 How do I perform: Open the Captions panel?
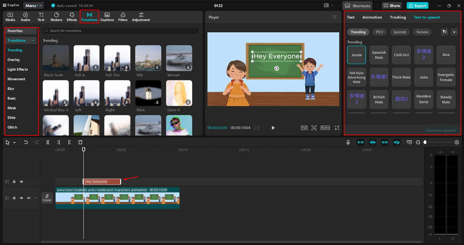click(107, 17)
